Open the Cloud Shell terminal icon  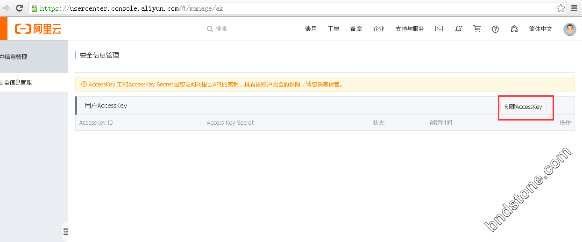click(439, 28)
